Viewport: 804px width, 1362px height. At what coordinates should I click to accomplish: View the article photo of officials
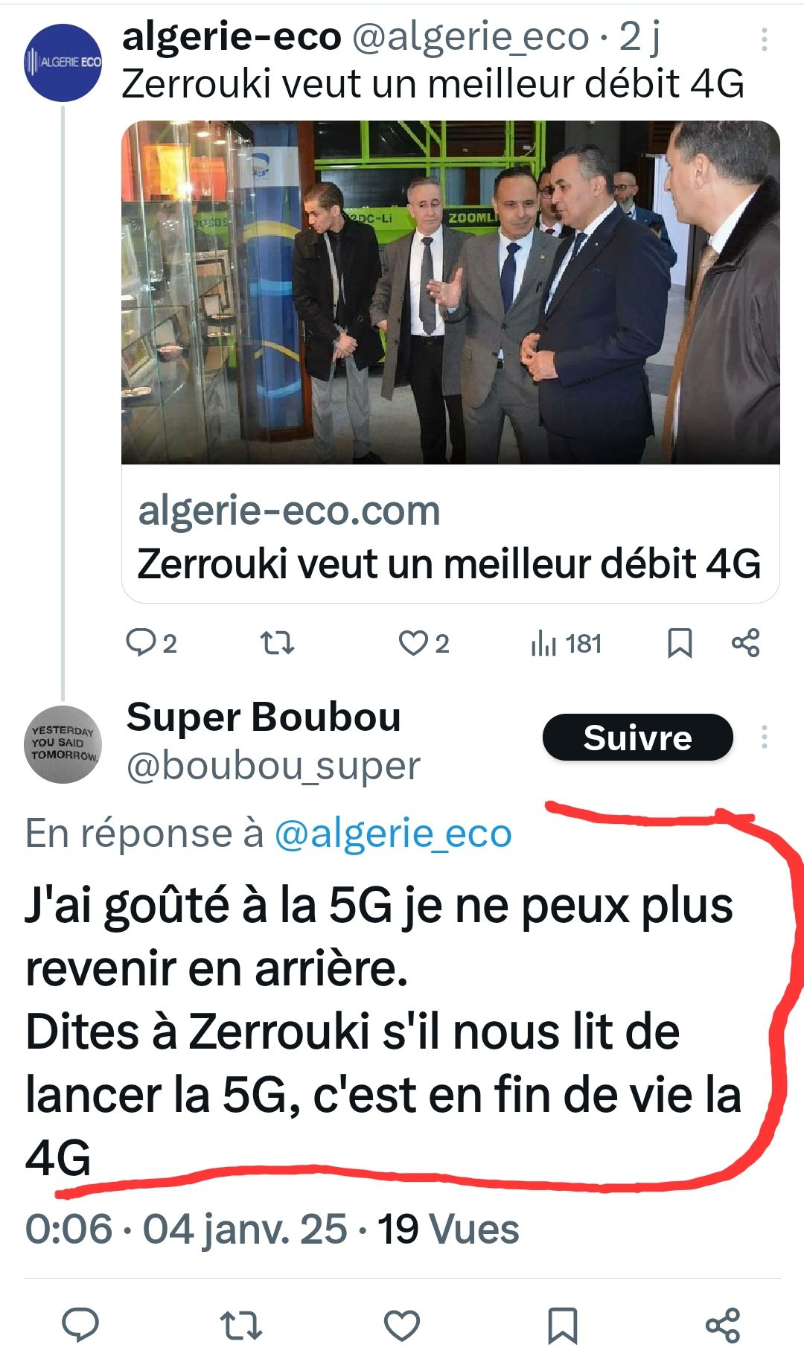[450, 292]
